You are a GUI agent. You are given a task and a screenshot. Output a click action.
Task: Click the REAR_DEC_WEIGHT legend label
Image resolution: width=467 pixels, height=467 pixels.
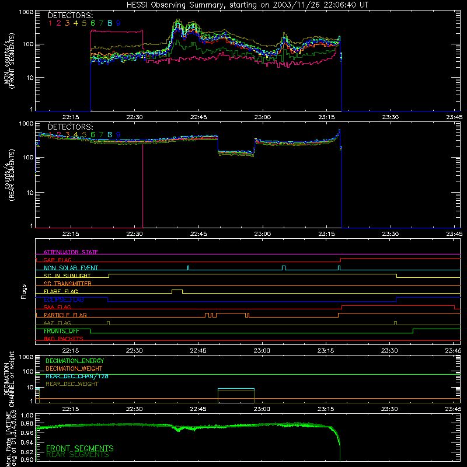[72, 384]
